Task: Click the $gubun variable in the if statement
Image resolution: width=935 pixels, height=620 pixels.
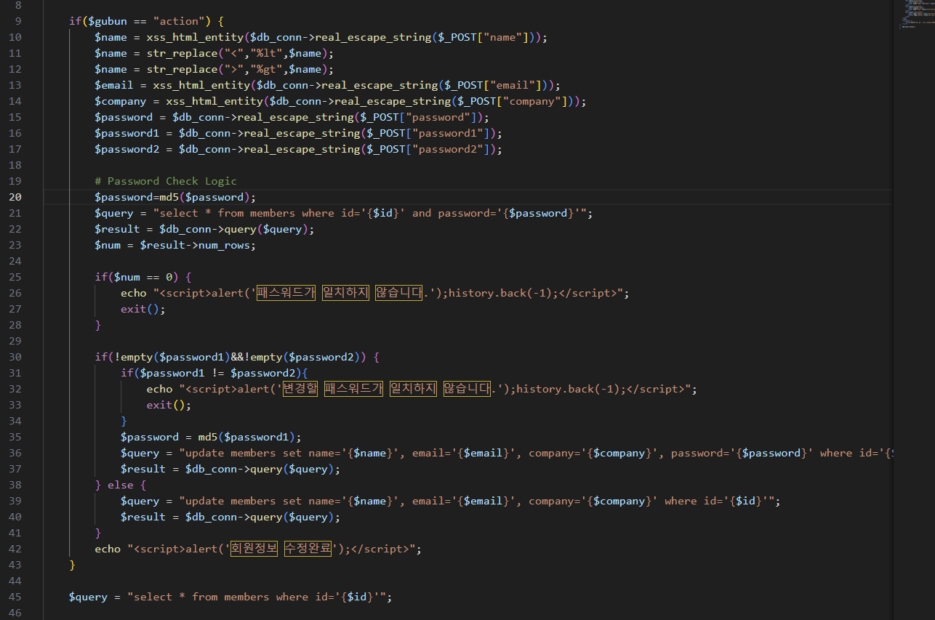Action: pos(108,21)
